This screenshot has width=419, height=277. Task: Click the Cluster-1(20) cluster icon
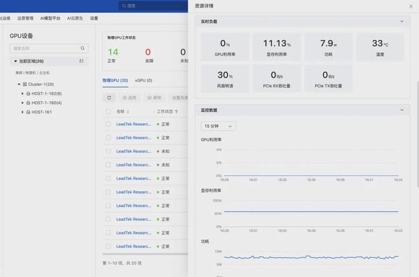pos(25,84)
